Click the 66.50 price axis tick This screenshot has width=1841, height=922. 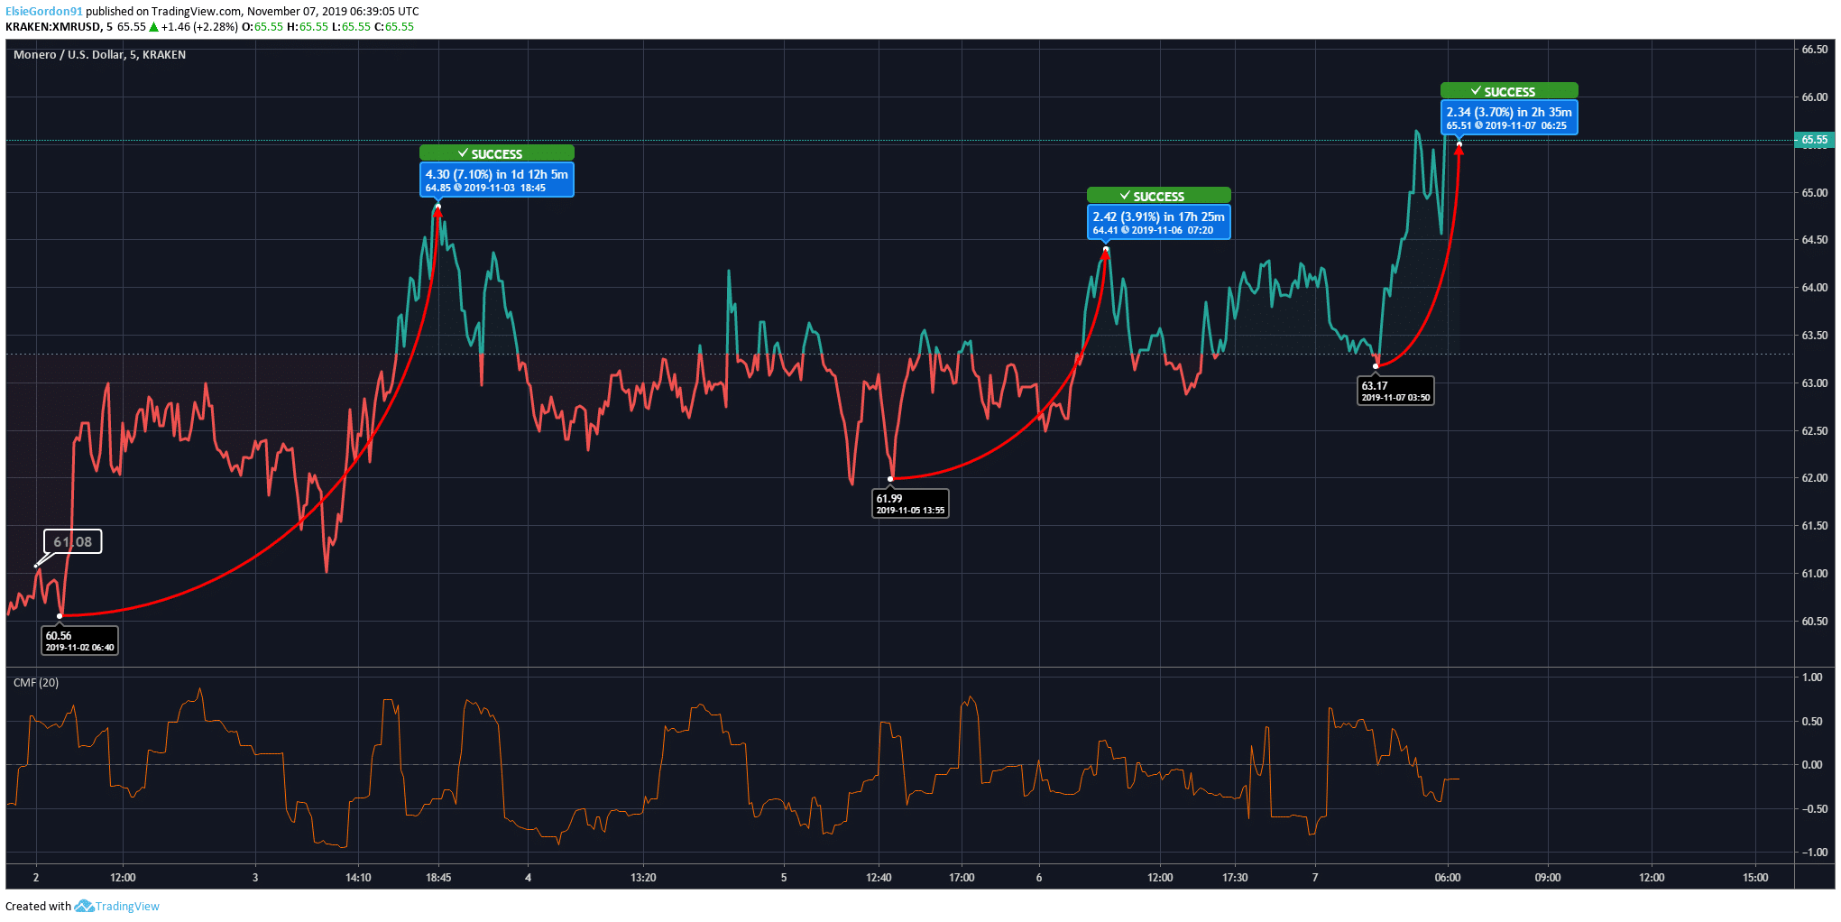coord(1815,50)
